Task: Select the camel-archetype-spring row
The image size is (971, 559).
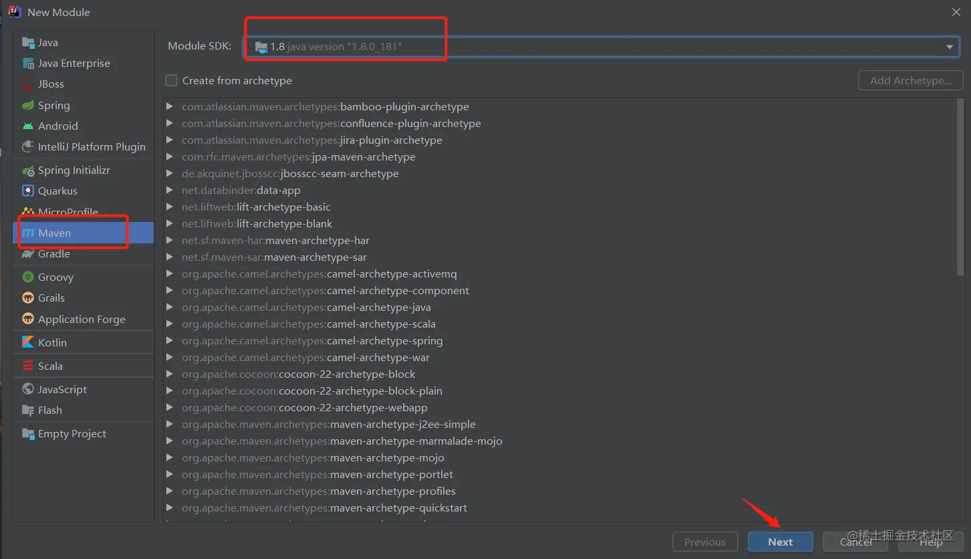Action: point(560,341)
